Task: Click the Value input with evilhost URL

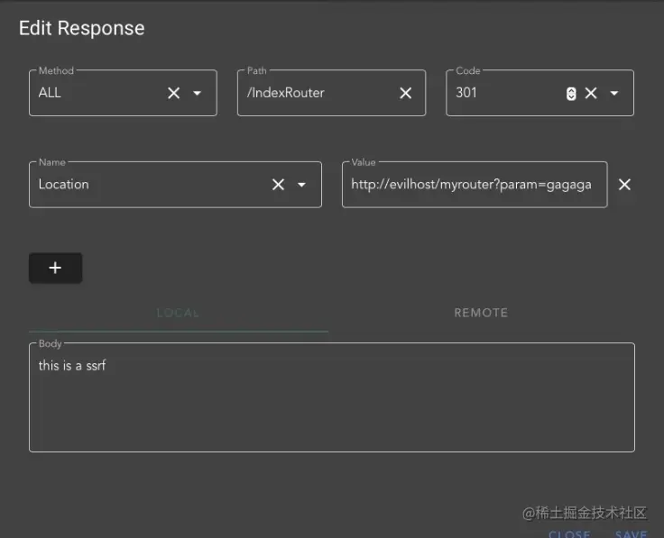Action: tap(475, 185)
